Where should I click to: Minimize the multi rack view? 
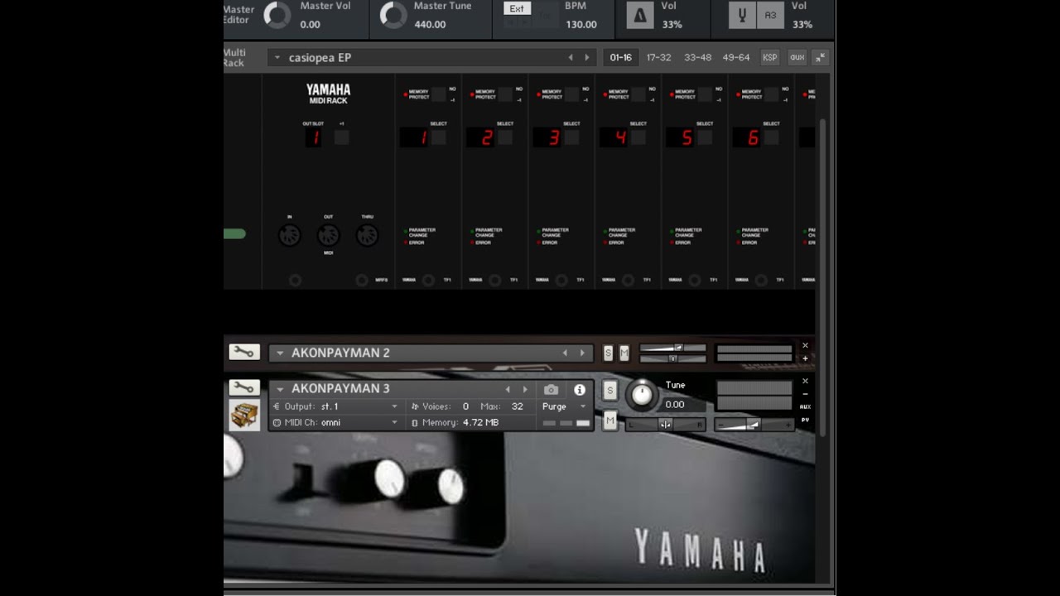(x=820, y=57)
